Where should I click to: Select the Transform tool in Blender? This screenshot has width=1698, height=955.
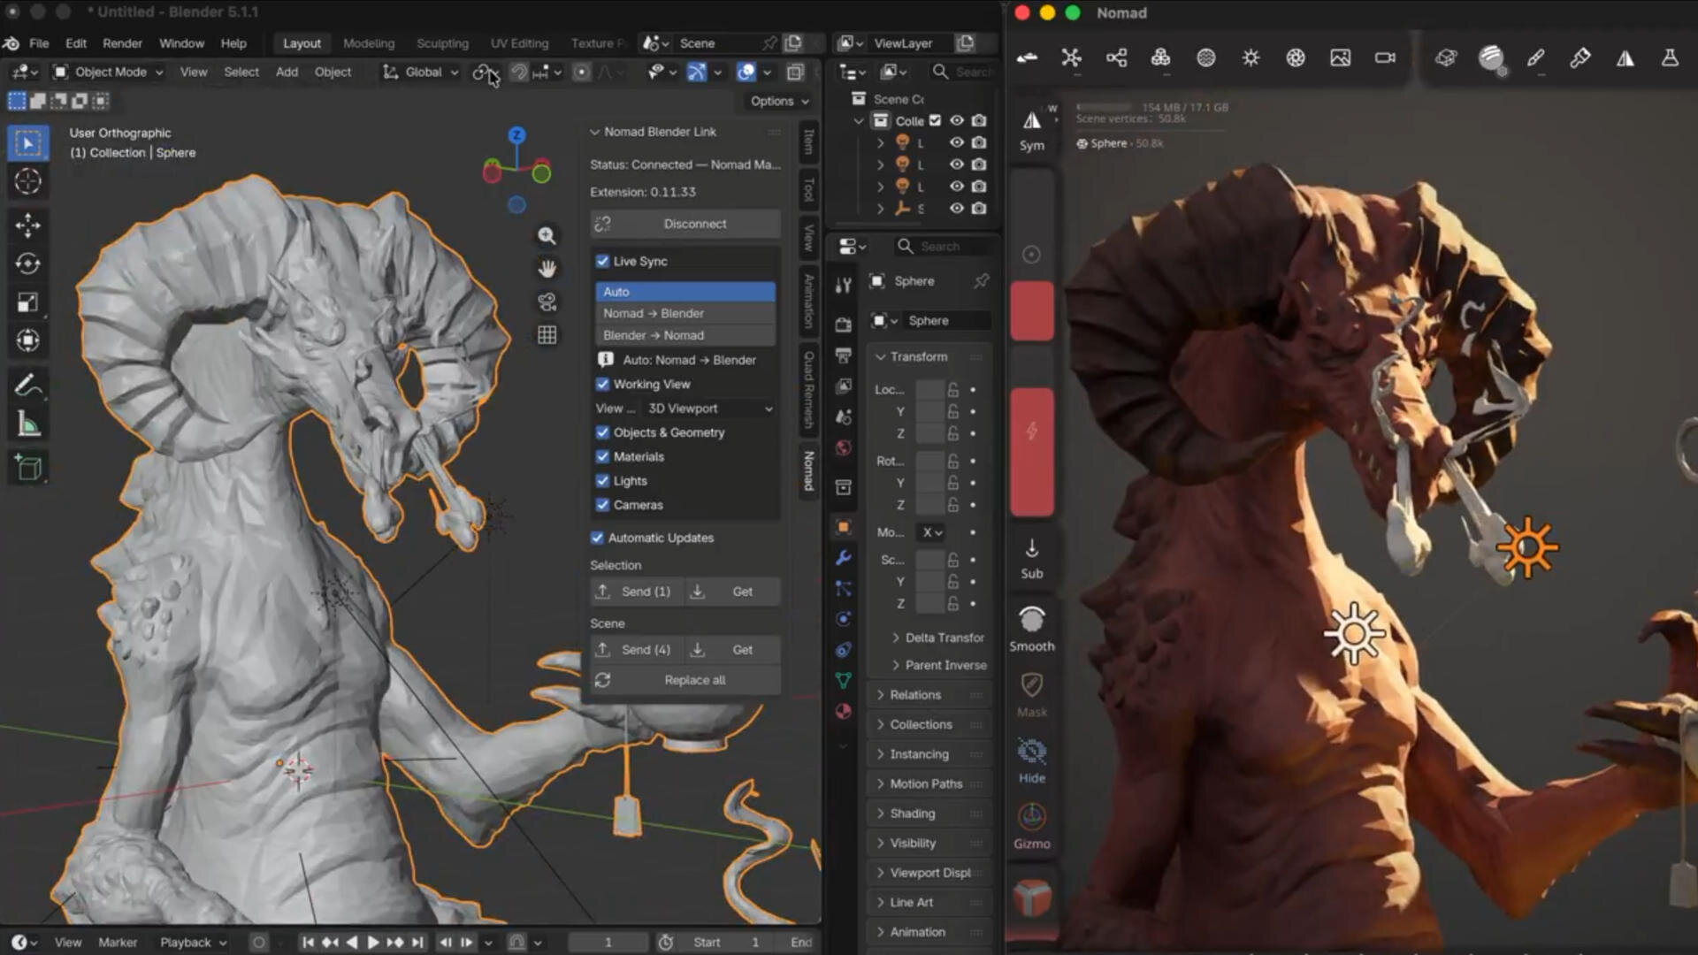click(x=27, y=340)
